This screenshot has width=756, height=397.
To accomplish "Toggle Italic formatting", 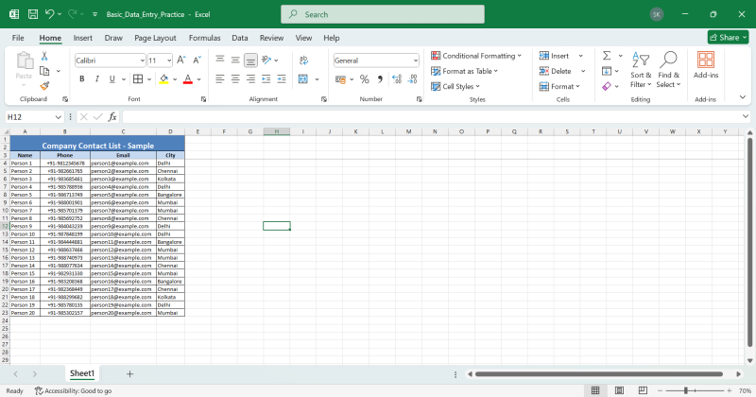I will [97, 79].
